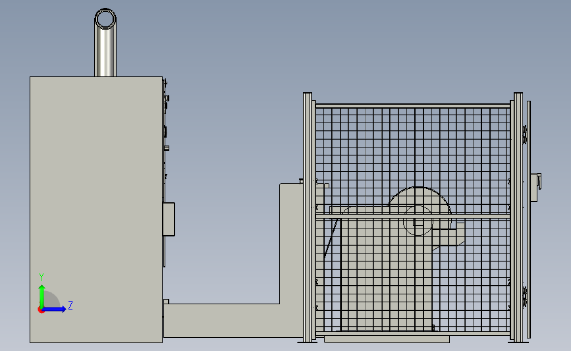Select the latch box on the cage's right side
Image resolution: width=571 pixels, height=351 pixels.
point(535,187)
